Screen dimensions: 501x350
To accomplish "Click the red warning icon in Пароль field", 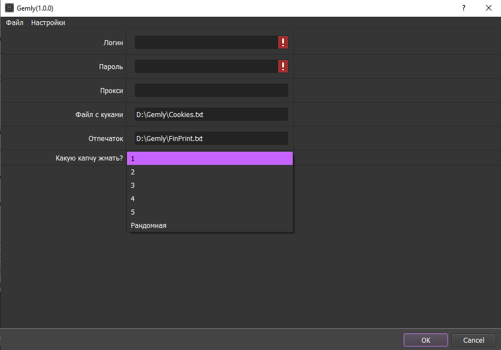I will [x=283, y=67].
